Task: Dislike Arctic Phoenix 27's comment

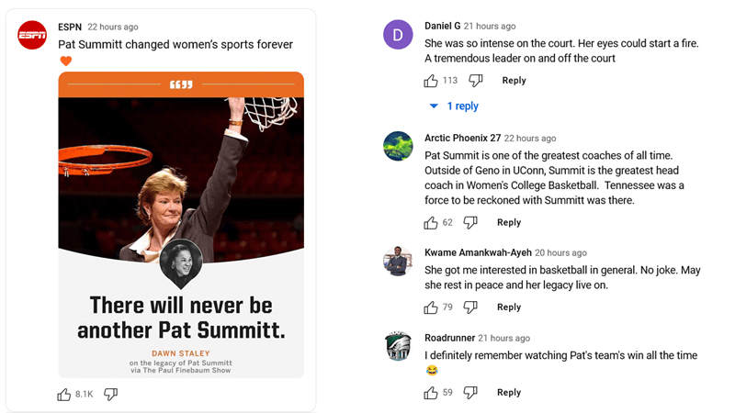Action: tap(470, 222)
